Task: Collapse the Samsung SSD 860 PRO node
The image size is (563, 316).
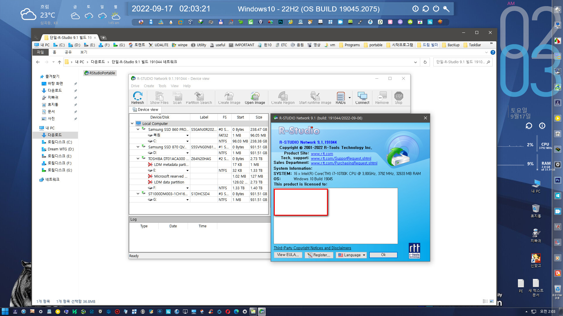Action: tap(138, 129)
